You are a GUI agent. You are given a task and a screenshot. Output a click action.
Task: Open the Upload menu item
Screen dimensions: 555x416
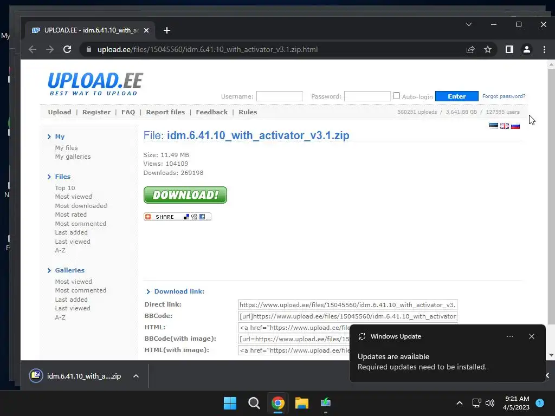(x=60, y=112)
